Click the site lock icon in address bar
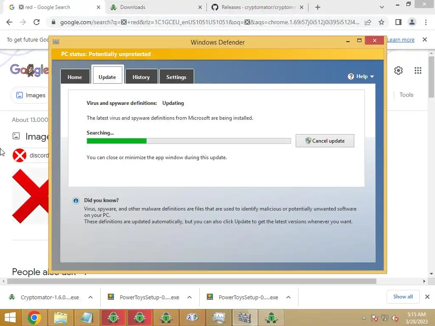Viewport: 435px width, 326px height. tap(54, 22)
